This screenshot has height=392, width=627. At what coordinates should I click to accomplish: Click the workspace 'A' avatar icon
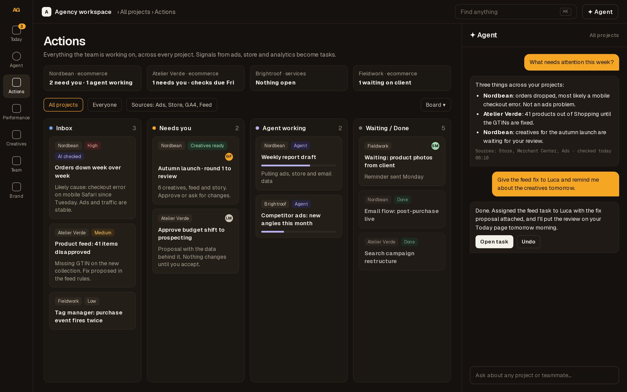pos(46,12)
